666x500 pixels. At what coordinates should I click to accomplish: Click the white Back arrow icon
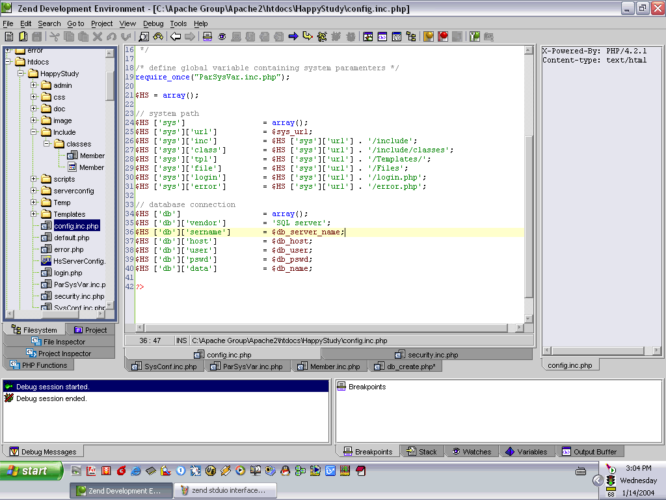point(176,36)
